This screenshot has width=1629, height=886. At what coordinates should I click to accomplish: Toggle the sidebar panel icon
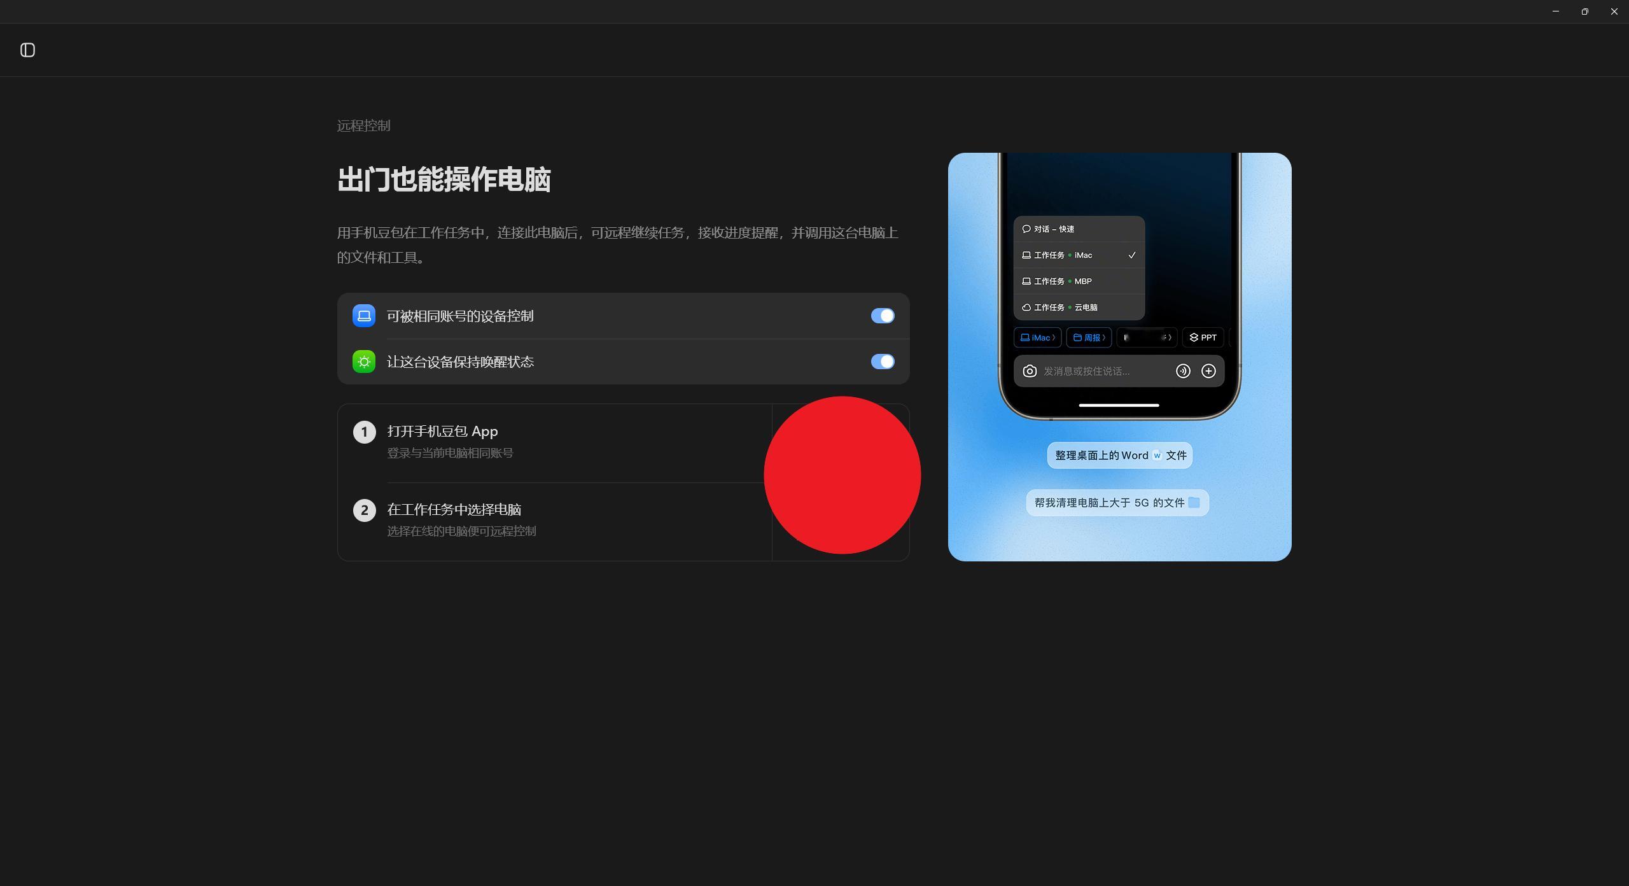pyautogui.click(x=27, y=50)
